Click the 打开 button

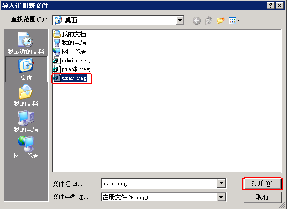[x=262, y=183]
